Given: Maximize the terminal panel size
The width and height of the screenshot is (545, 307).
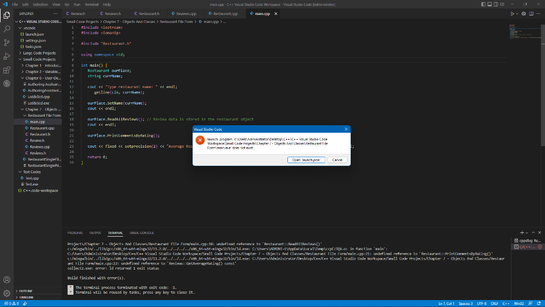Looking at the screenshot, I should click(x=533, y=232).
